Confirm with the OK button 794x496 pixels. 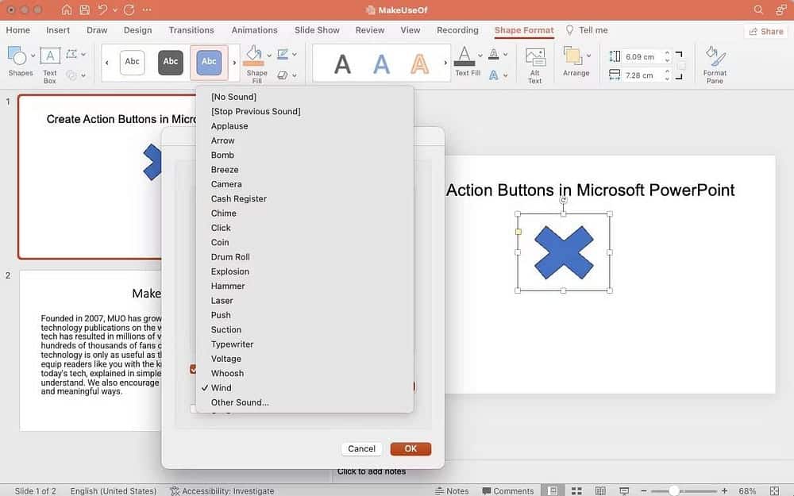pos(410,448)
